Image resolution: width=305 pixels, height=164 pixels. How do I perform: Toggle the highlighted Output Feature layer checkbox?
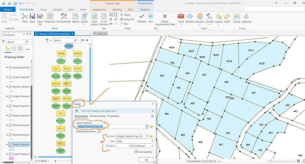(x=10, y=145)
